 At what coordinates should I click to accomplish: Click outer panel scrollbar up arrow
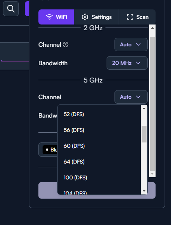[152, 28]
